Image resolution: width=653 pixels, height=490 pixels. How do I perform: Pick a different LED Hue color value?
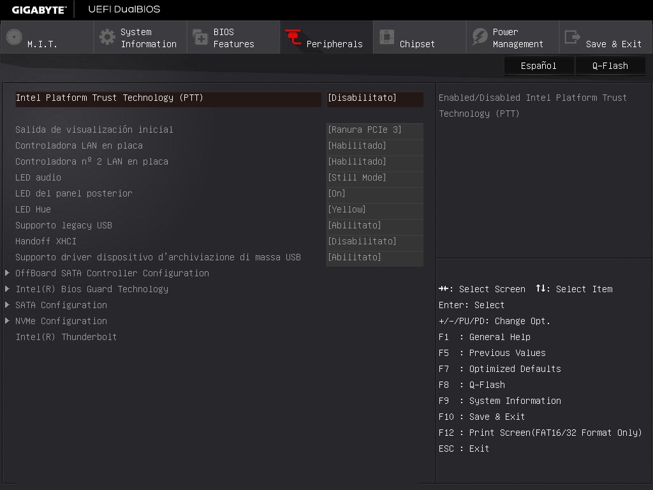[374, 210]
